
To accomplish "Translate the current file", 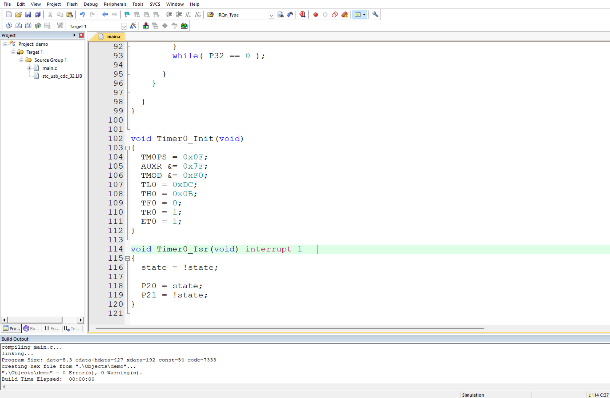I will pyautogui.click(x=9, y=26).
